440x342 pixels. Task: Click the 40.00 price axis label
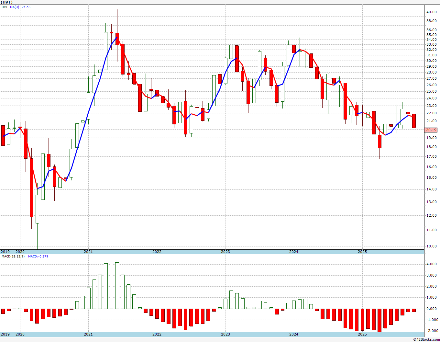pyautogui.click(x=431, y=12)
